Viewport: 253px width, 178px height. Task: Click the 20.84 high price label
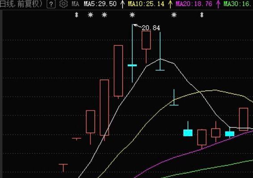coord(151,28)
